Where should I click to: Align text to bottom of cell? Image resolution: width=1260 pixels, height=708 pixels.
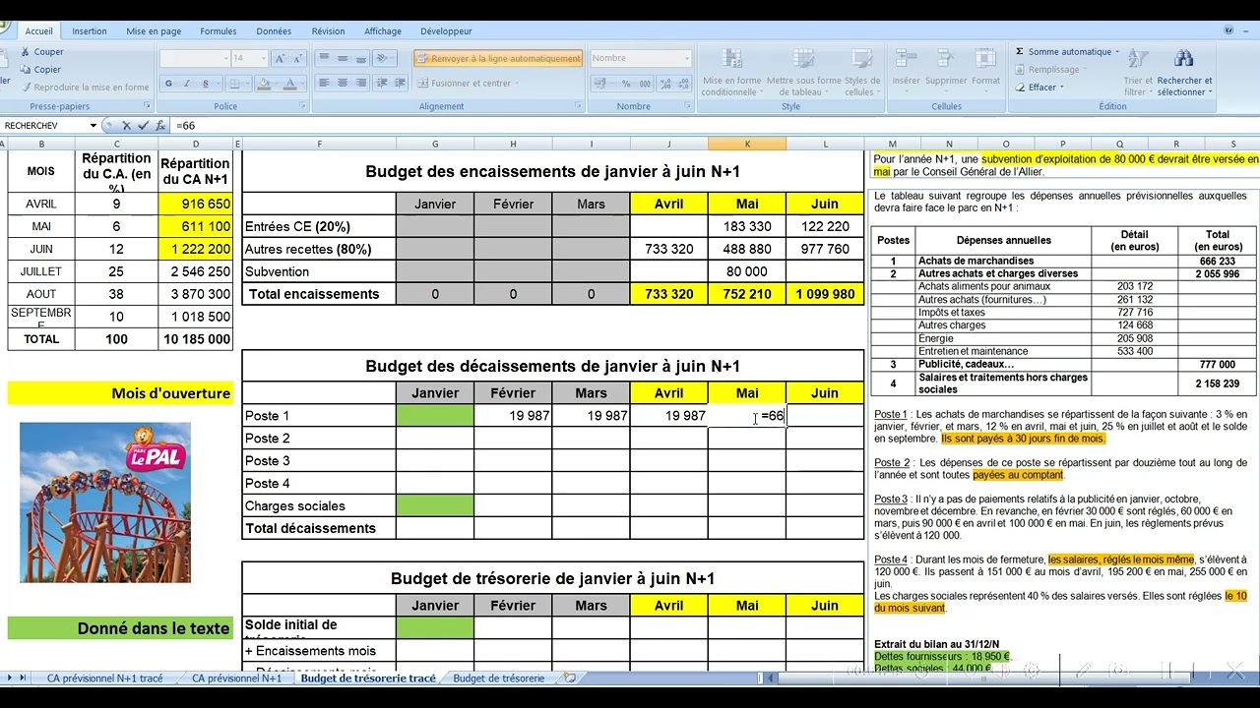(360, 58)
